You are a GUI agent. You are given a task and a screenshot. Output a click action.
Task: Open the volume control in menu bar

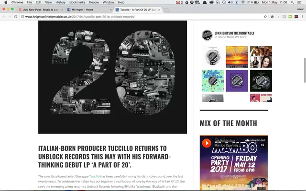(230, 2)
